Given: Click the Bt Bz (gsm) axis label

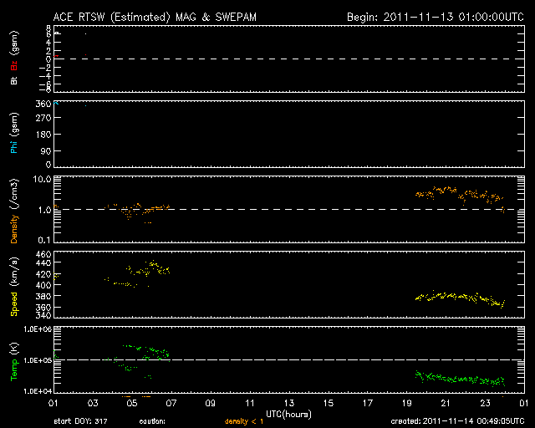Looking at the screenshot, I should tap(14, 59).
